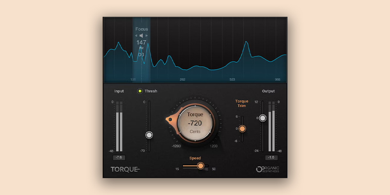Click the left arrow beside Focus speaker
Viewport: 390px width, 195px height.
tap(136, 35)
